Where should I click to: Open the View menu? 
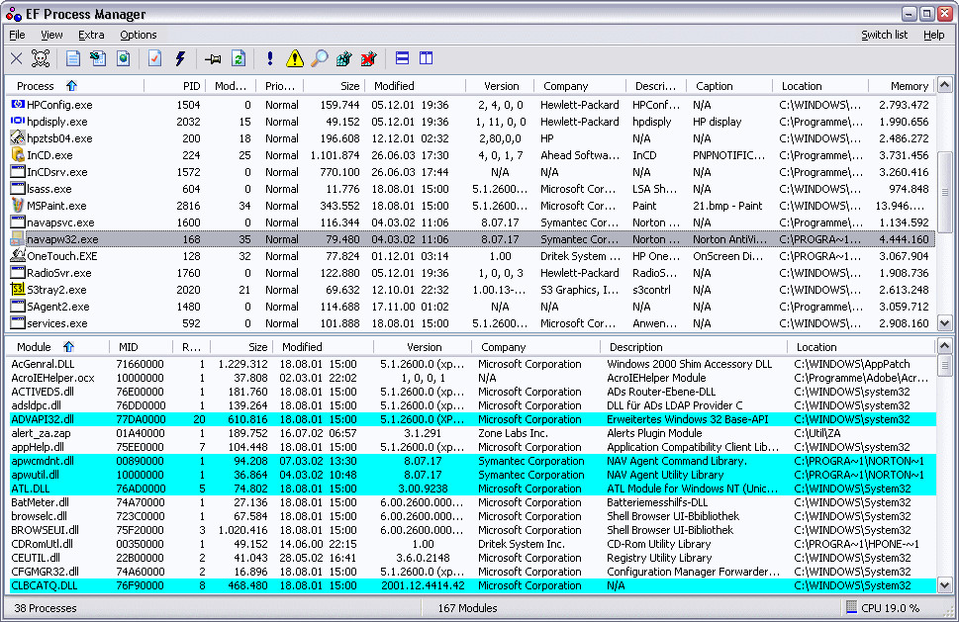click(51, 35)
